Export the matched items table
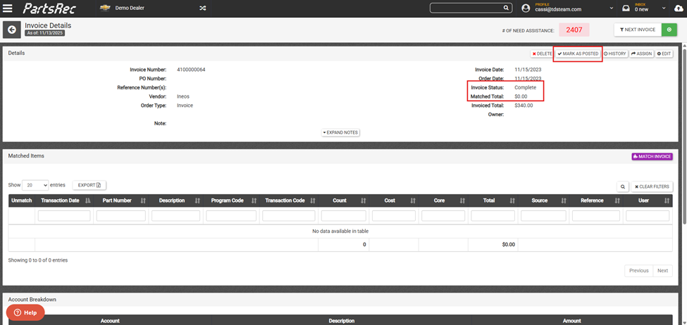 (89, 186)
